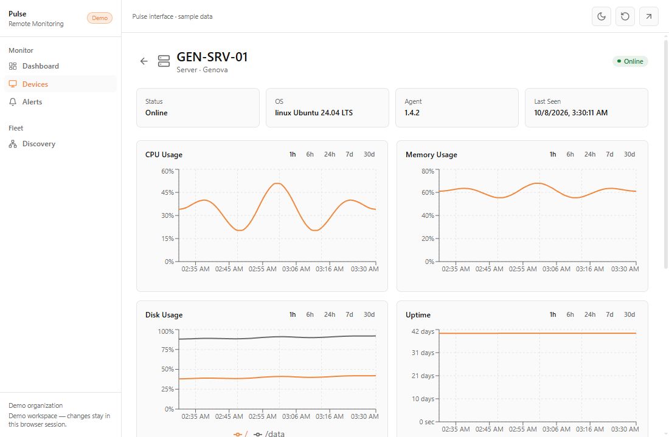Select 6h range for Uptime
Screen dimensions: 669x437
click(x=570, y=314)
